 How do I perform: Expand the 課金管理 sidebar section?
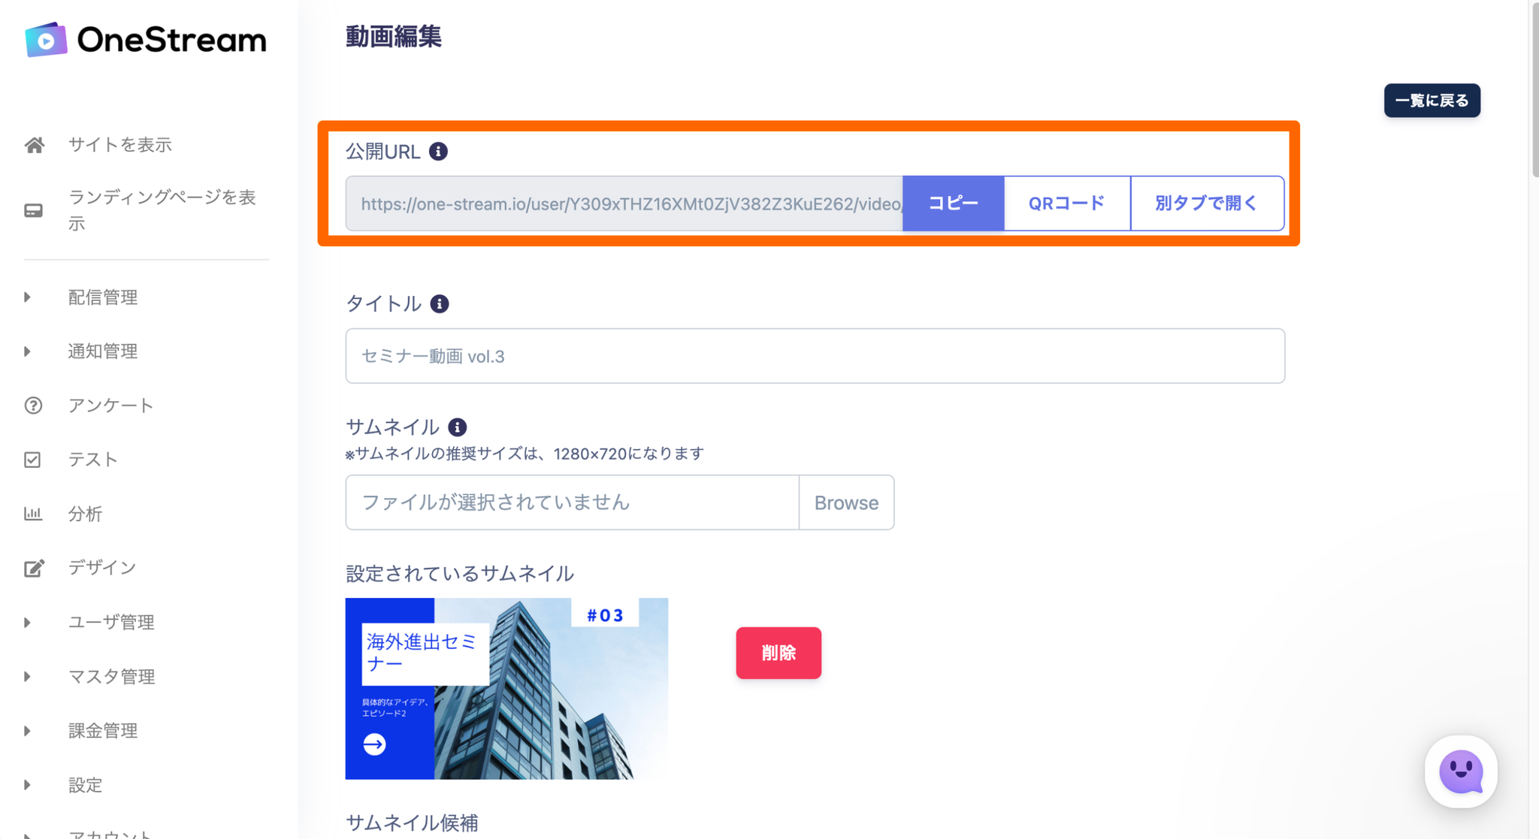click(28, 731)
